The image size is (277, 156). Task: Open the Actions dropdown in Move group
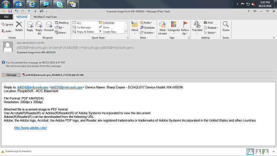[x=147, y=32]
